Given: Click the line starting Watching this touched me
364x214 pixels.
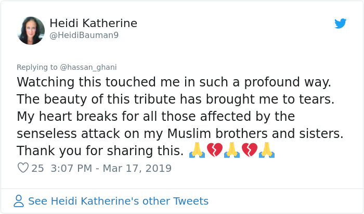Looking at the screenshot, I should 174,82.
